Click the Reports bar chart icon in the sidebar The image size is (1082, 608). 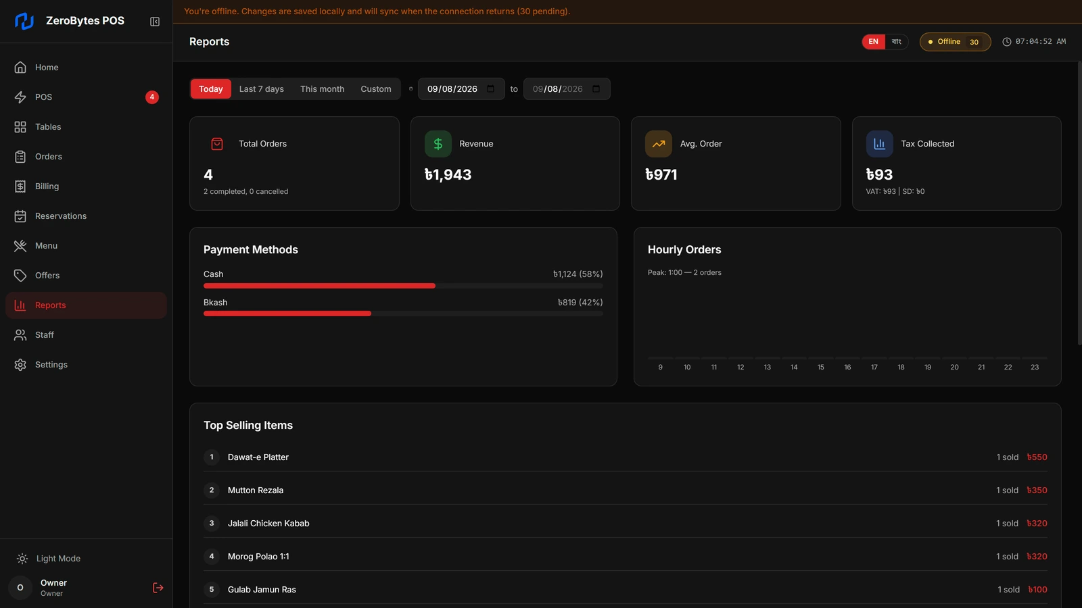click(x=20, y=305)
